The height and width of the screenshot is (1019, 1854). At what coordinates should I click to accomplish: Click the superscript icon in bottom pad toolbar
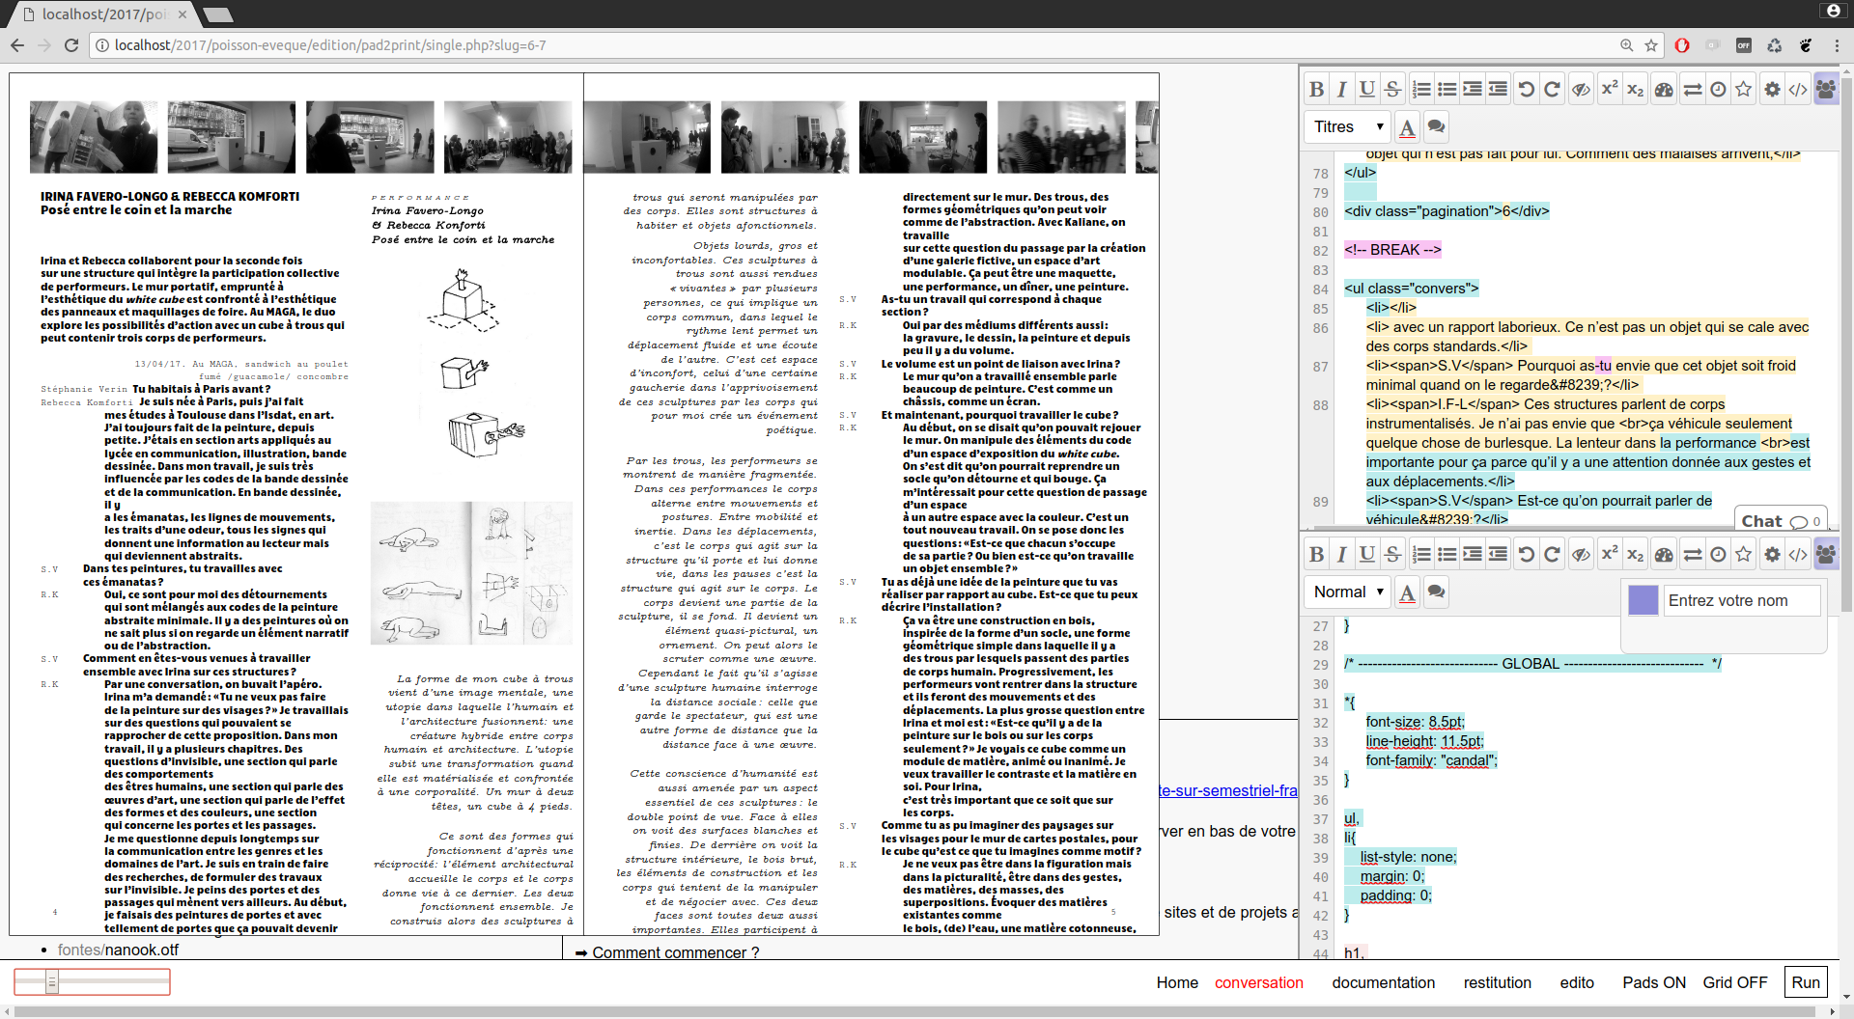[x=1609, y=555]
